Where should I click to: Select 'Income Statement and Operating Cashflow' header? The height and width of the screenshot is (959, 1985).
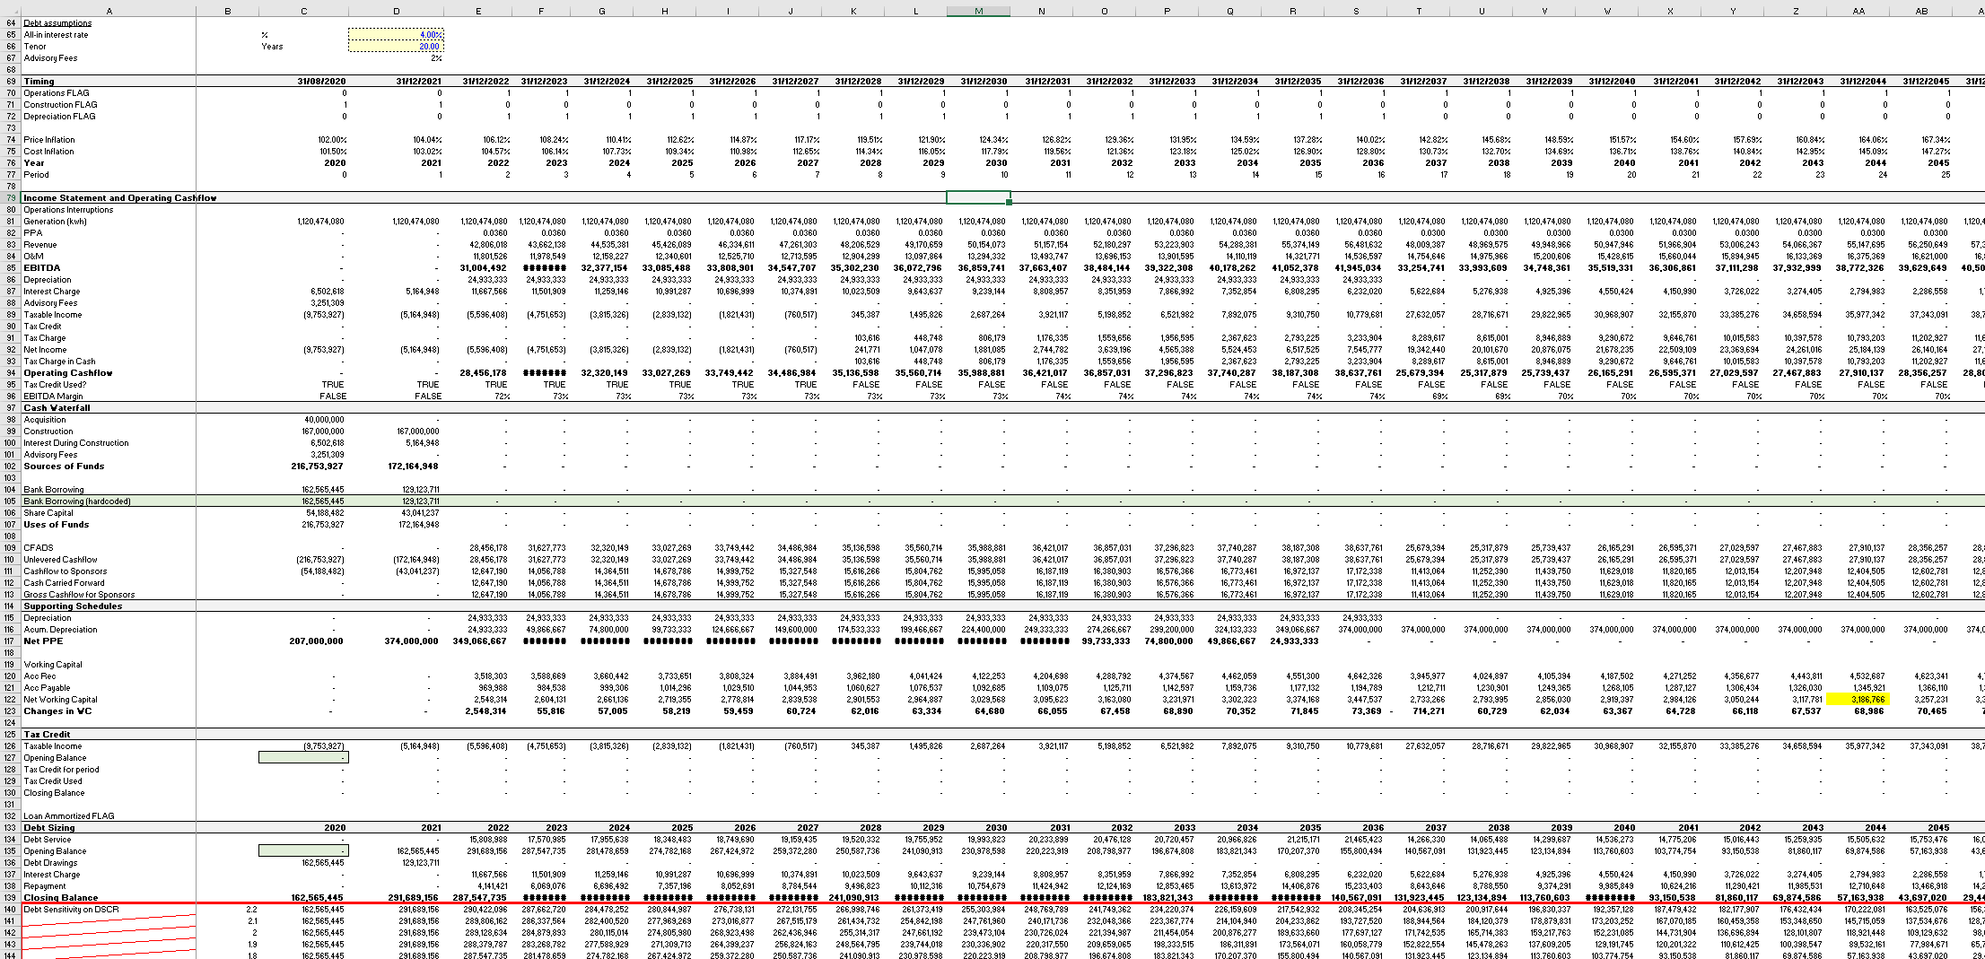(x=119, y=197)
